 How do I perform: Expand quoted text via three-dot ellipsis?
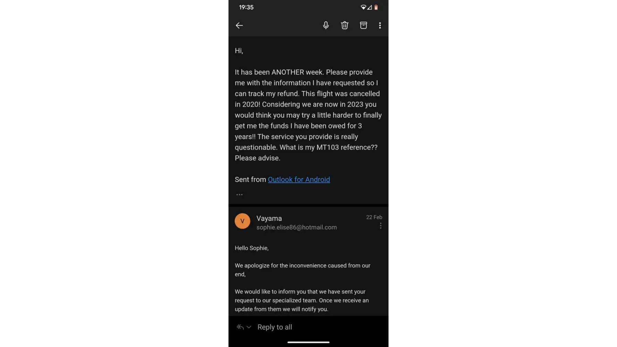[239, 195]
